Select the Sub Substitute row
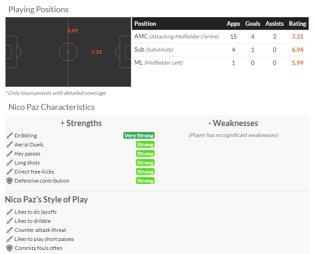The height and width of the screenshot is (254, 315). coord(220,50)
